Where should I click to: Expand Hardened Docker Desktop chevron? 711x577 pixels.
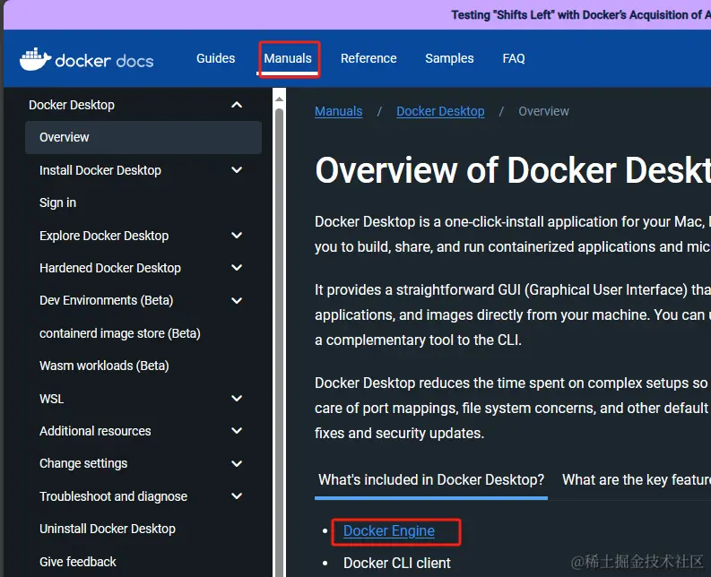coord(237,267)
